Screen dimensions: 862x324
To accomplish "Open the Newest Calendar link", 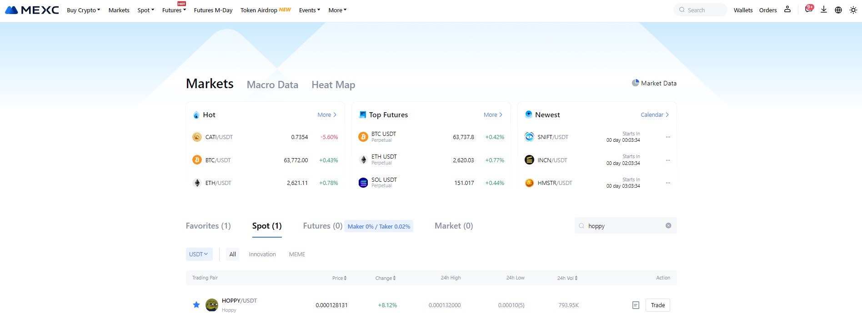I will pyautogui.click(x=654, y=115).
